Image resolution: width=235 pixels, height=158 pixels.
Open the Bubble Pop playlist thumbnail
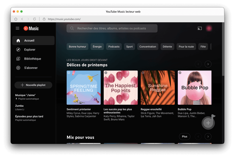(x=194, y=88)
